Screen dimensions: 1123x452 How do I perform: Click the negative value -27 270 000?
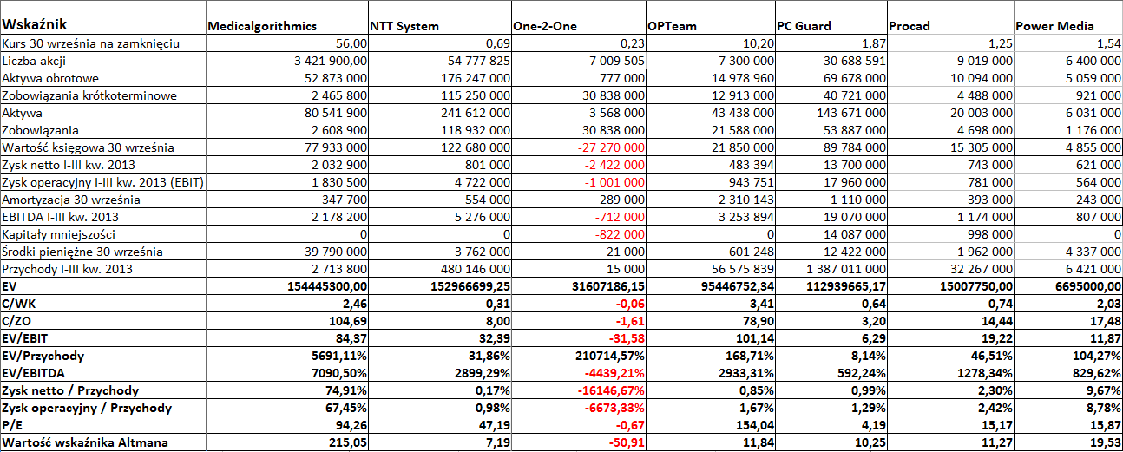point(579,147)
